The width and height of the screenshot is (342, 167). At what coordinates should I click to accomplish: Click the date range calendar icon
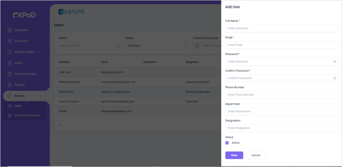197,45
